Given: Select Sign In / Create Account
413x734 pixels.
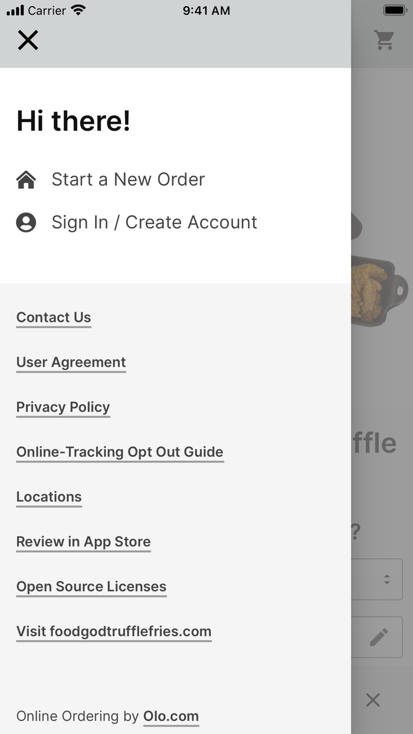Looking at the screenshot, I should (154, 222).
